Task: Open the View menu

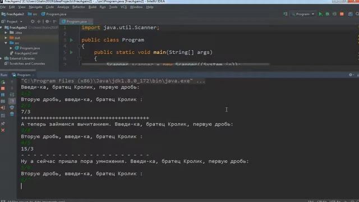Action: (22, 7)
